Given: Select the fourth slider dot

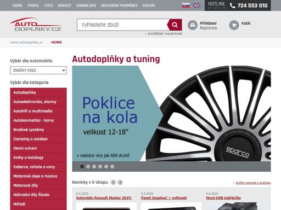Looking at the screenshot, I should [x=100, y=166].
